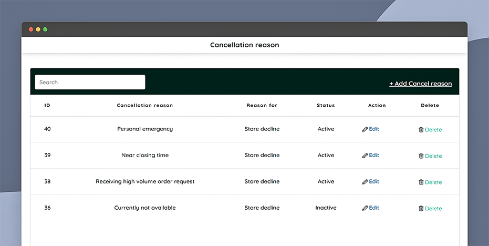
Task: Select the Personal emergency text
Action: tap(145, 129)
